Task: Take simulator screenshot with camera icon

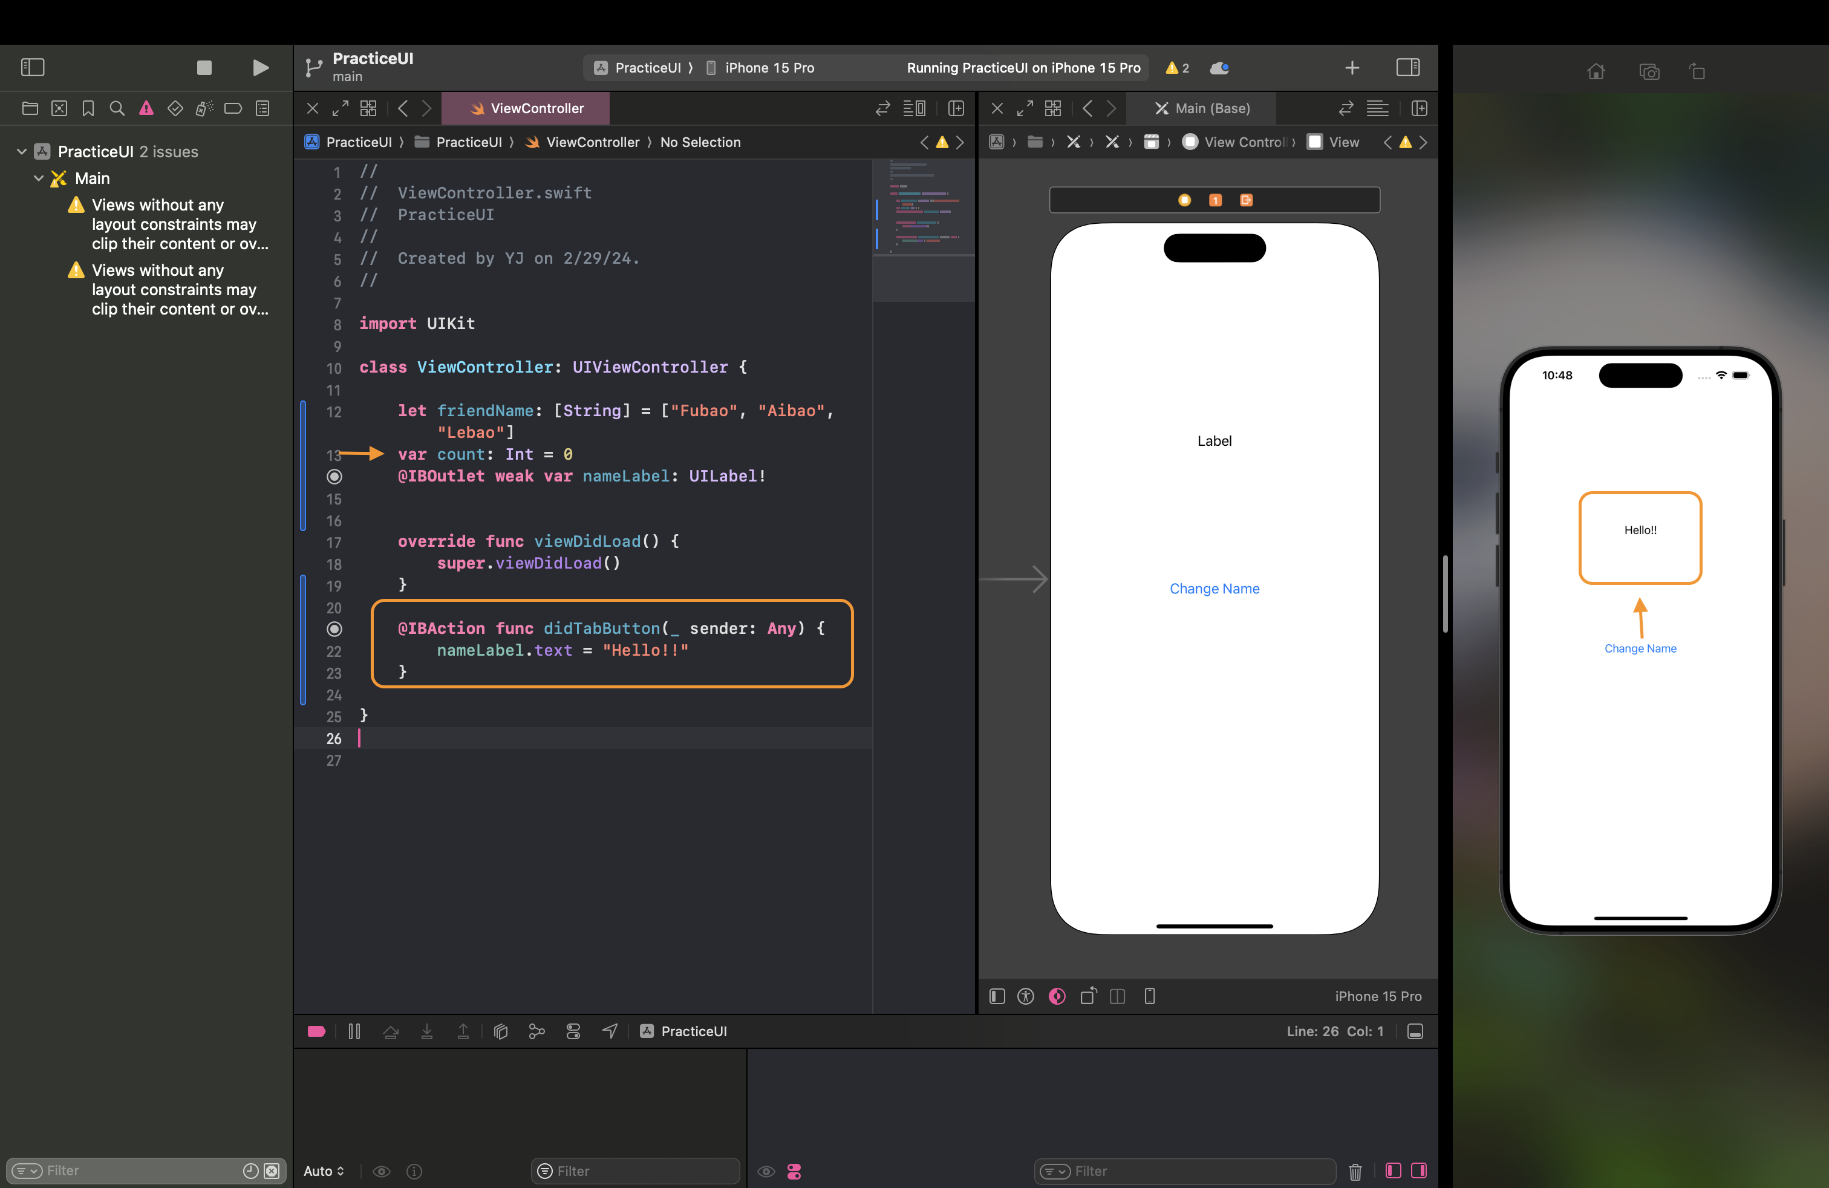Action: [x=1648, y=71]
